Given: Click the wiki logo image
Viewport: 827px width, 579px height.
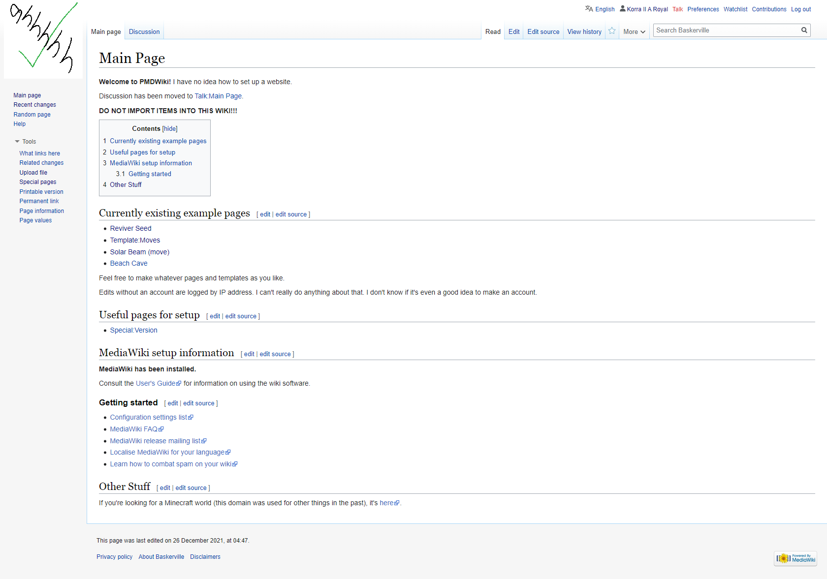Looking at the screenshot, I should click(43, 38).
